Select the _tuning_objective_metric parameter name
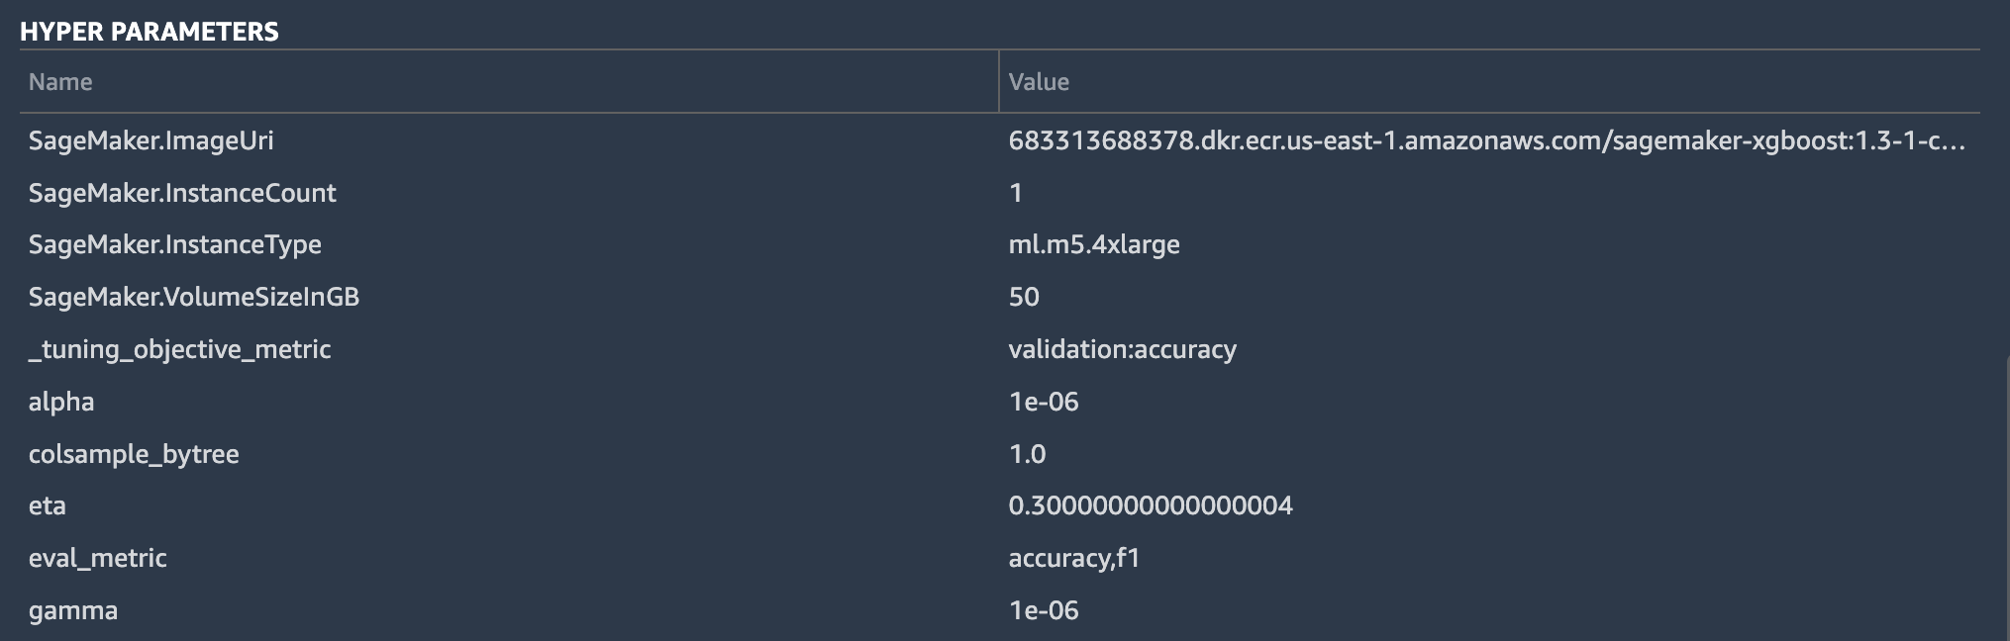This screenshot has width=2010, height=641. (x=179, y=349)
